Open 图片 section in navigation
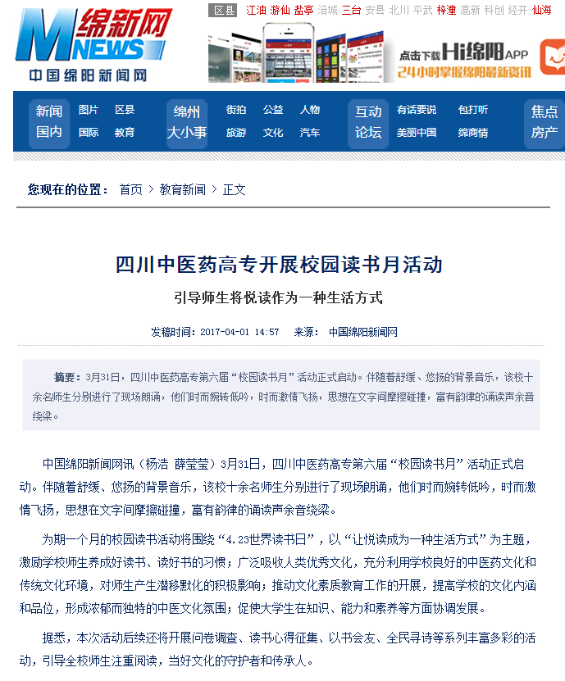Screen dimensions: 565x681 89,110
